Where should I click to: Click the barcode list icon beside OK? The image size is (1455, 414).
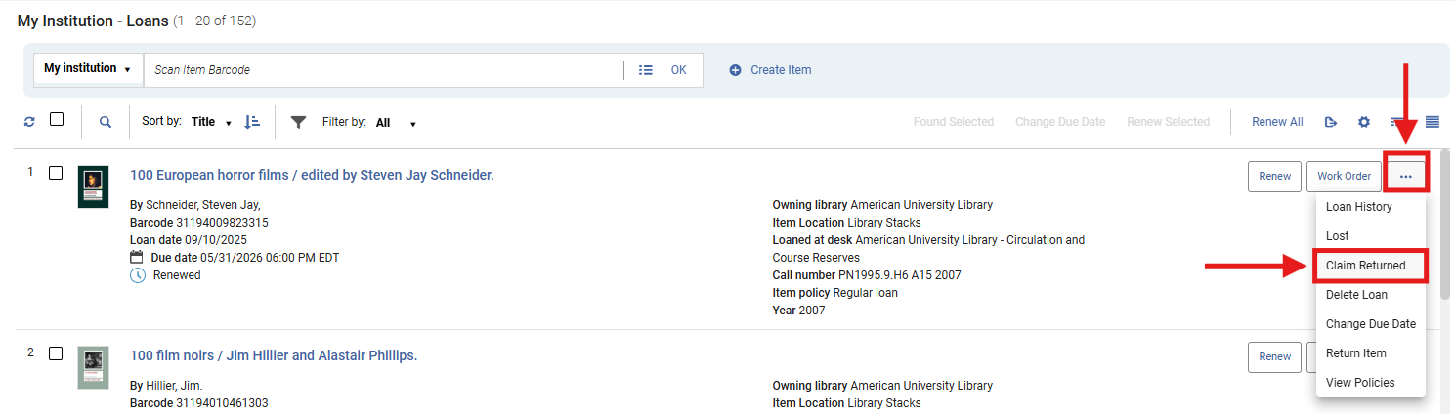click(x=645, y=70)
